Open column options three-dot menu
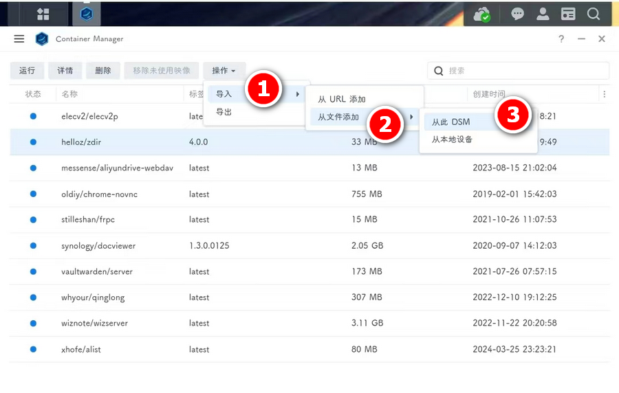The width and height of the screenshot is (619, 393). coord(605,94)
